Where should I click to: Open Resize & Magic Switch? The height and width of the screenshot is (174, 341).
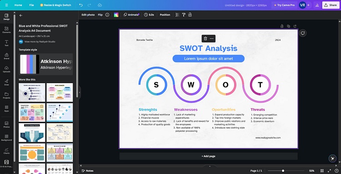coord(55,5)
